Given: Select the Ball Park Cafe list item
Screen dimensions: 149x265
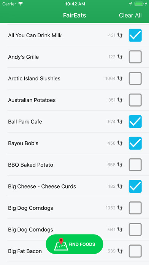Looking at the screenshot, I should coord(74,121).
